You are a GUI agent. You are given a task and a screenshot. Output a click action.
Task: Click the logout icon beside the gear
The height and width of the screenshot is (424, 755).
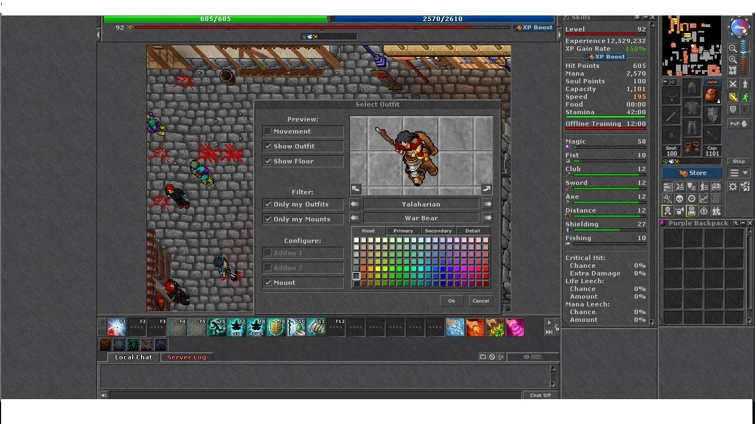[x=745, y=187]
